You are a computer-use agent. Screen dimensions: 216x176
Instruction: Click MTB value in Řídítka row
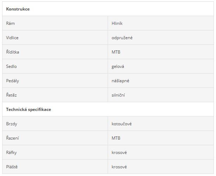116,52
